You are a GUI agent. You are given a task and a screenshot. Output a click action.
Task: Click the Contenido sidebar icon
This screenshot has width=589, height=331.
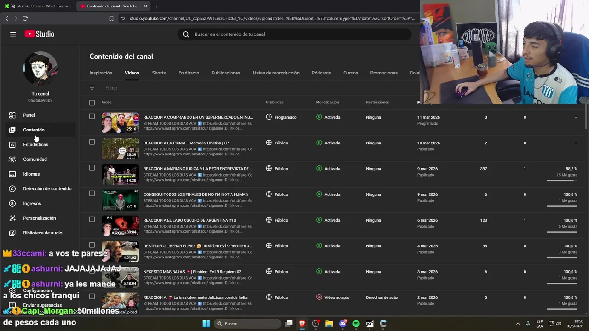pos(12,130)
